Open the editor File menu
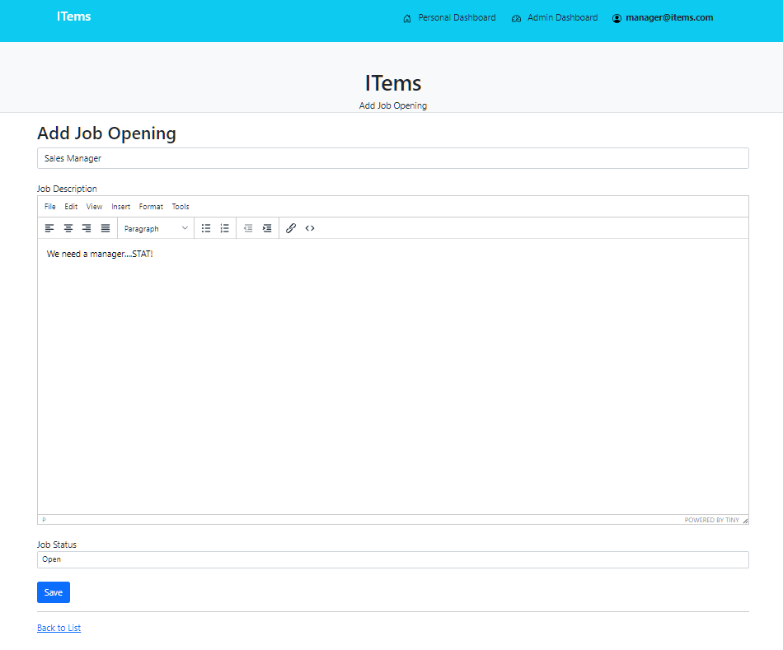The image size is (783, 650). [50, 207]
